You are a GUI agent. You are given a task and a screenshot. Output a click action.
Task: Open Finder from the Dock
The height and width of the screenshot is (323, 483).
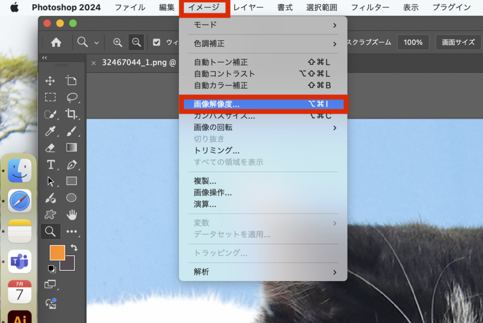pyautogui.click(x=20, y=171)
